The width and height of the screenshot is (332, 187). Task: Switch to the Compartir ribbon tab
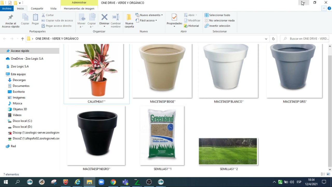click(37, 8)
